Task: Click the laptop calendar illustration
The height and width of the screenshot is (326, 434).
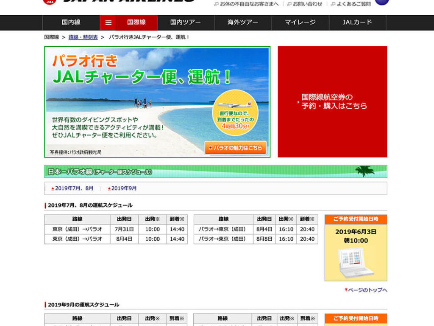Action: (x=355, y=262)
